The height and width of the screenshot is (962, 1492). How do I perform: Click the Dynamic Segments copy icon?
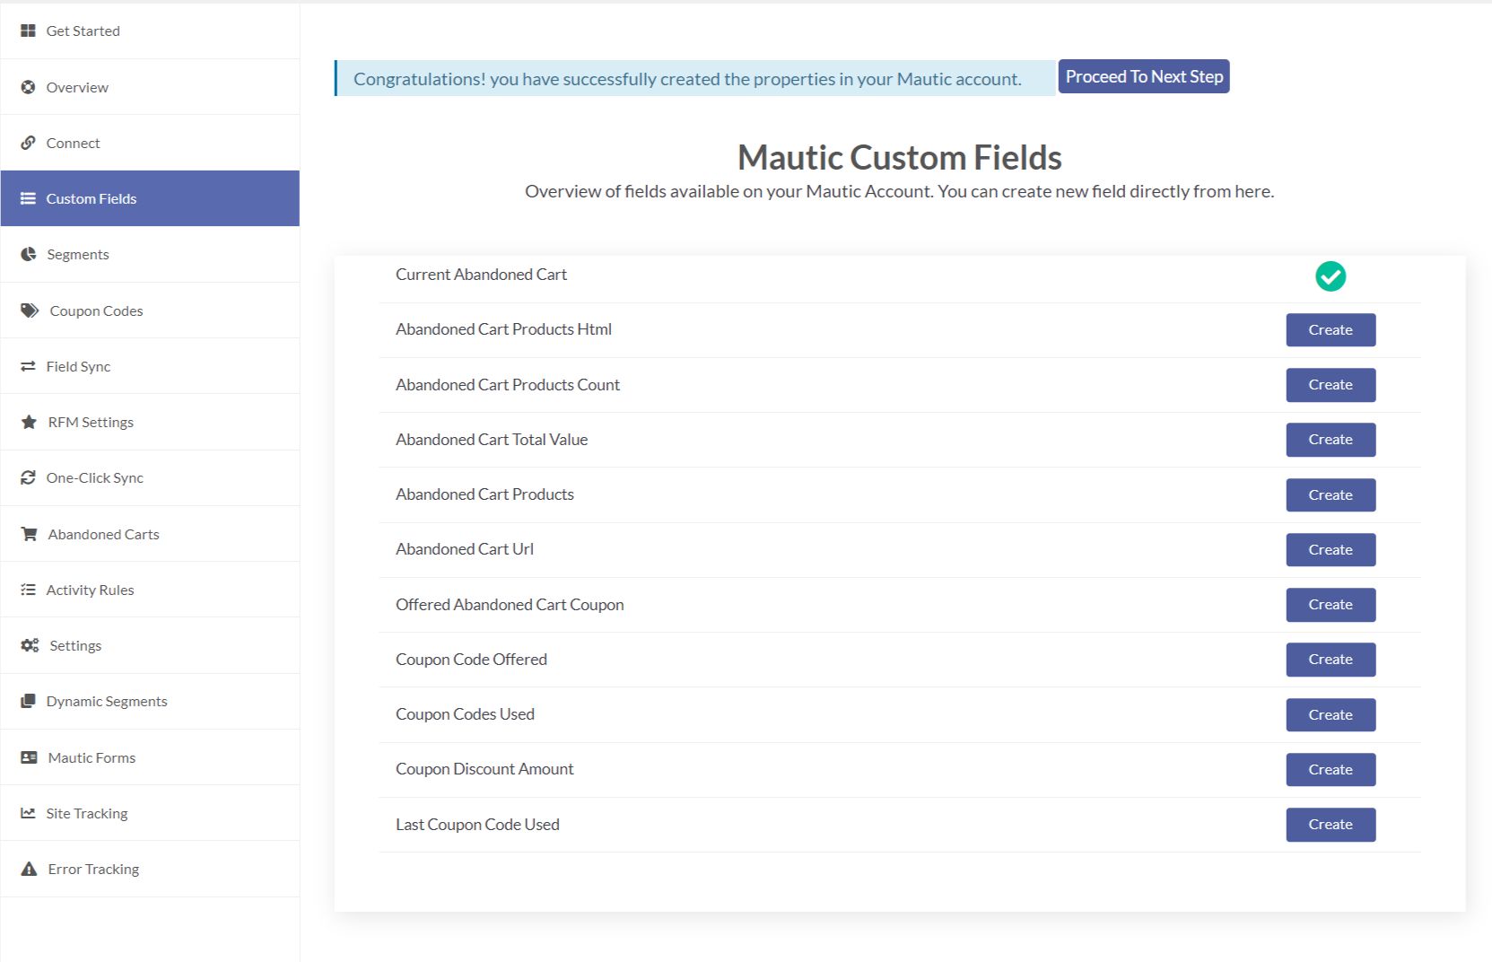click(28, 701)
